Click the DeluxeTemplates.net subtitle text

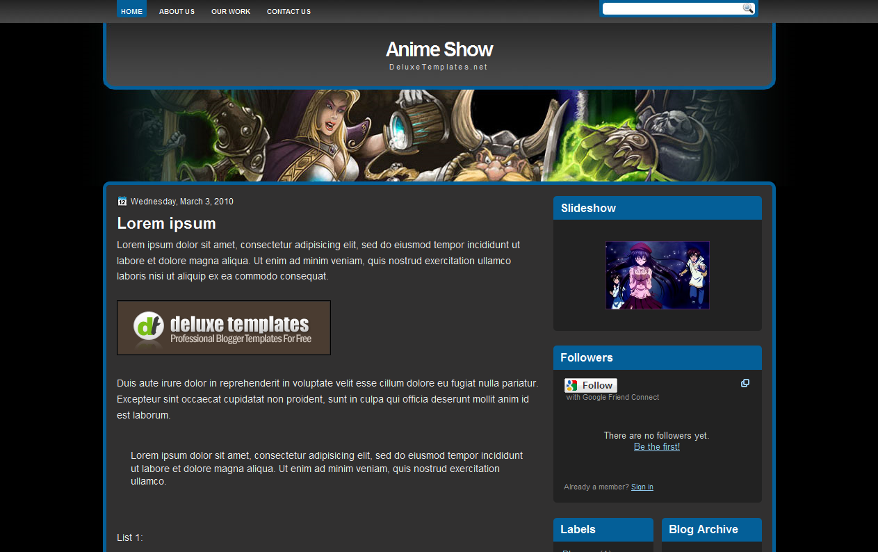click(x=439, y=67)
